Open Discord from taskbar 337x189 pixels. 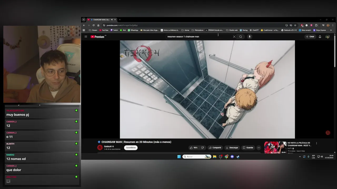(232, 157)
